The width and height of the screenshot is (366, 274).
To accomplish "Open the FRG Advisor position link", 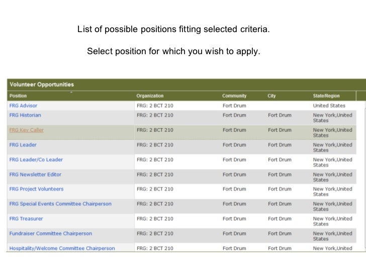I will click(23, 106).
